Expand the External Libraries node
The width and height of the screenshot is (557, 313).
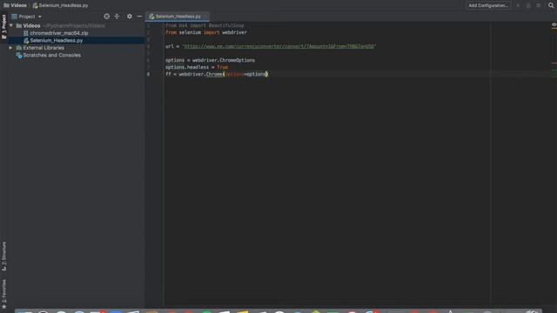pos(10,48)
